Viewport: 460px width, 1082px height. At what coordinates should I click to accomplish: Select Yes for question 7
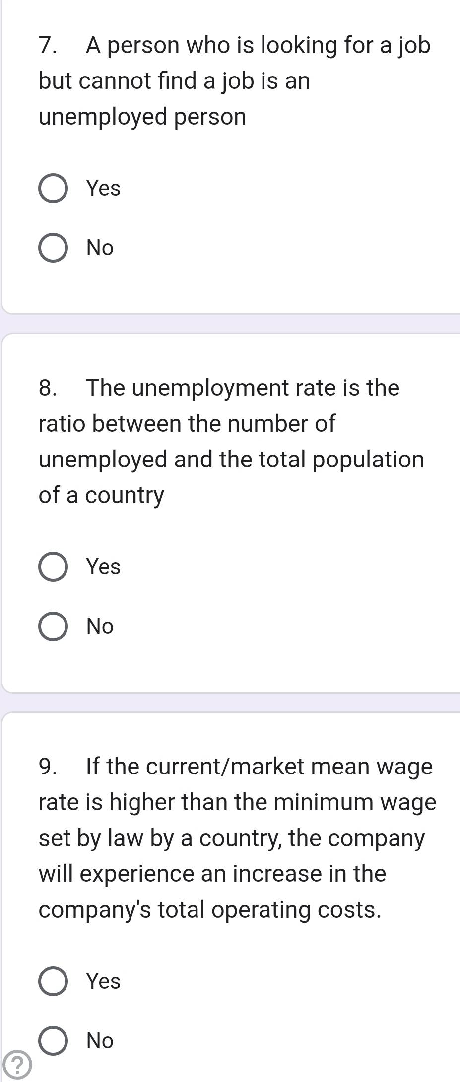click(x=53, y=189)
